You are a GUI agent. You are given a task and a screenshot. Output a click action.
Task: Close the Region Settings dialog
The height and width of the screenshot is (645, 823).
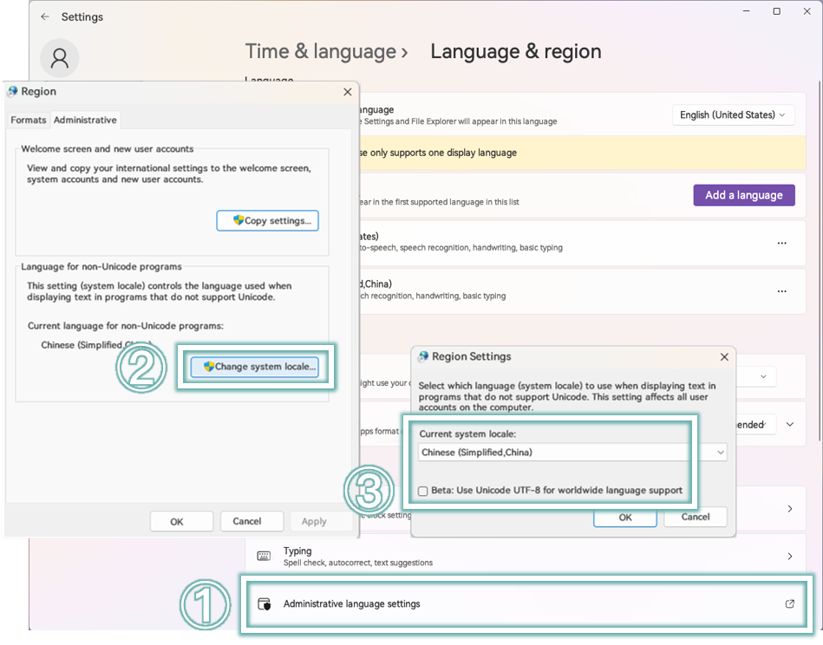pos(724,357)
